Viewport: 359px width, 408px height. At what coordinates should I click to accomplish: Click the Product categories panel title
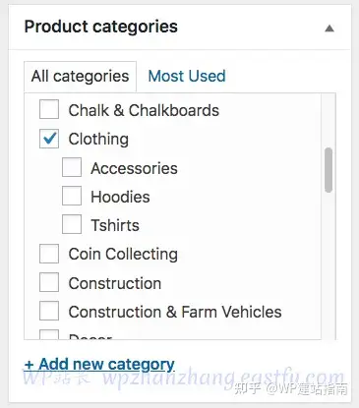[x=101, y=27]
